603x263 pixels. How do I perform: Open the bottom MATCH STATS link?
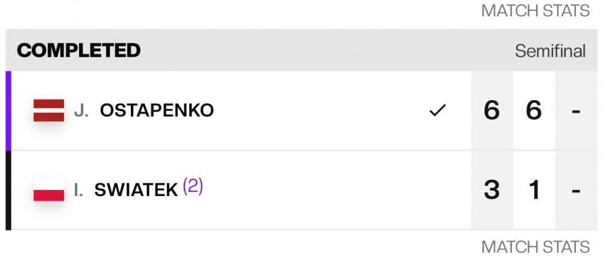(535, 247)
